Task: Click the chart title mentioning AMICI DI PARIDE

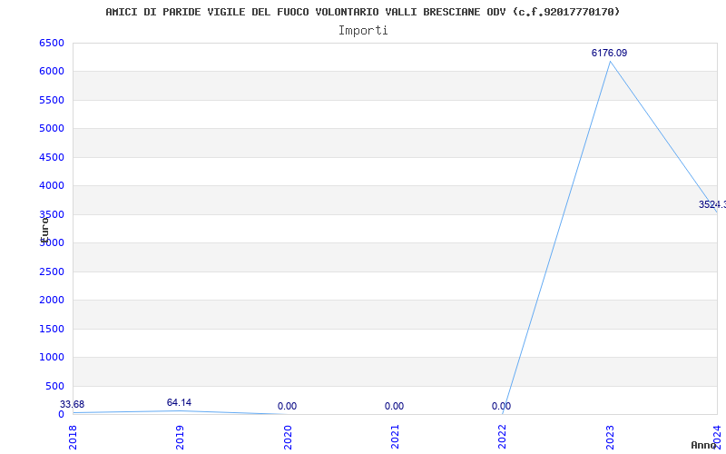Action: tap(362, 12)
